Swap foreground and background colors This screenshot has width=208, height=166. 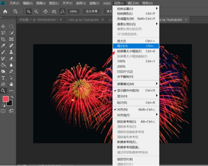click(12, 97)
